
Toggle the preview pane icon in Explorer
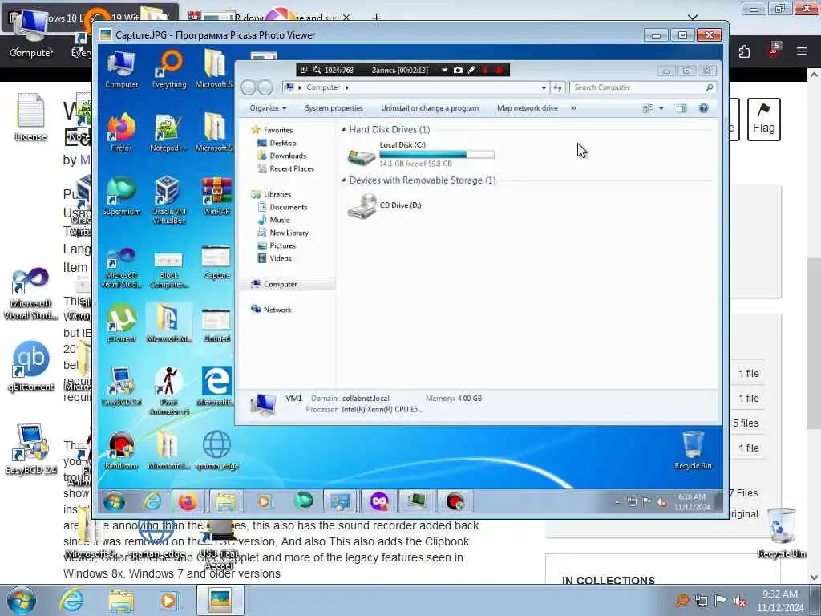click(x=681, y=108)
